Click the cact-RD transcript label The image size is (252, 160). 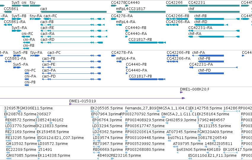click(47, 40)
